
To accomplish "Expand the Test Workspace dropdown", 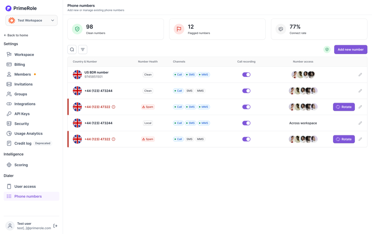I will pos(31,20).
